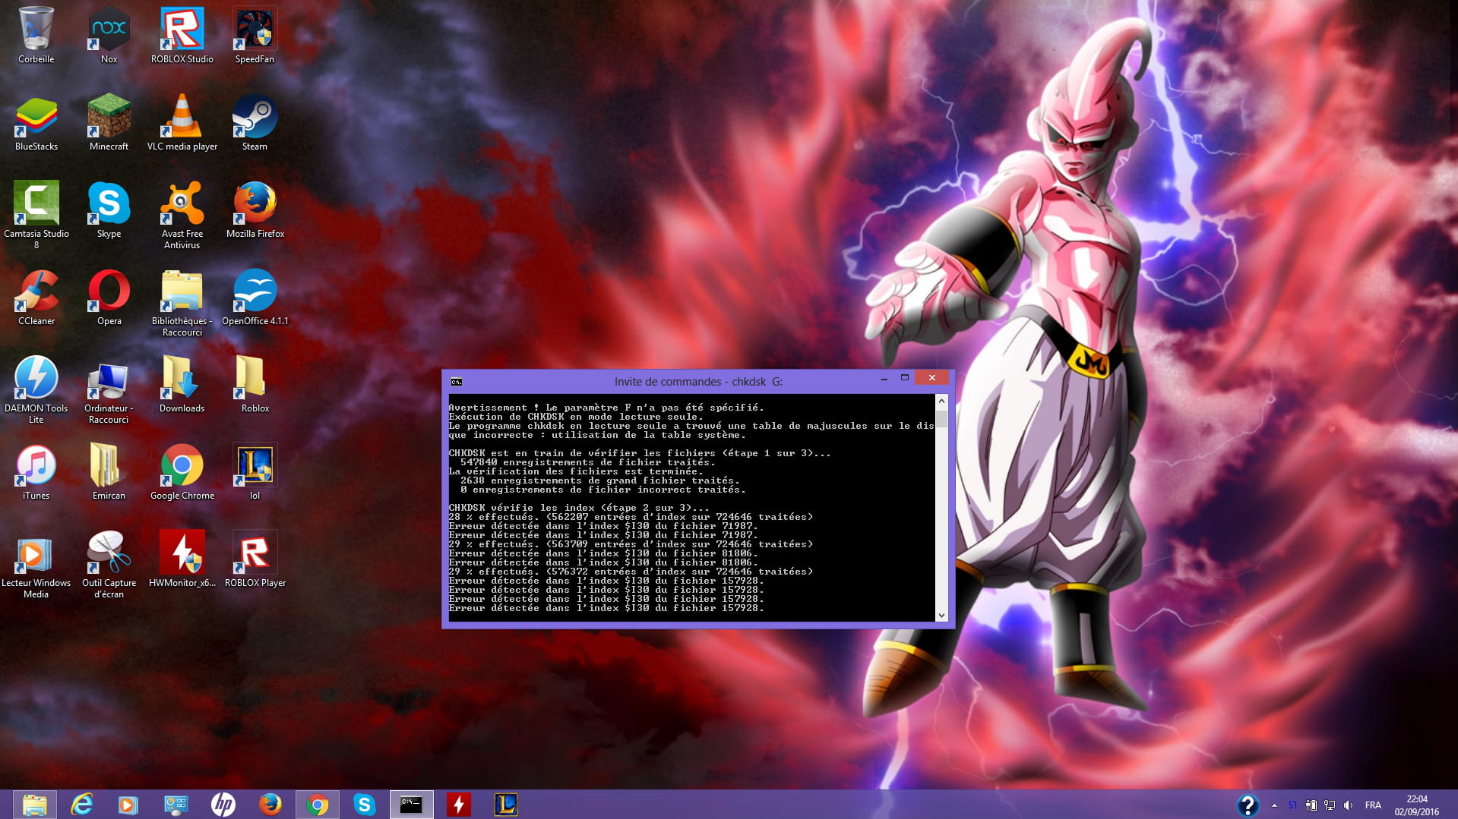Select the DAEMON Tools Lite icon
The width and height of the screenshot is (1458, 819).
tap(36, 389)
